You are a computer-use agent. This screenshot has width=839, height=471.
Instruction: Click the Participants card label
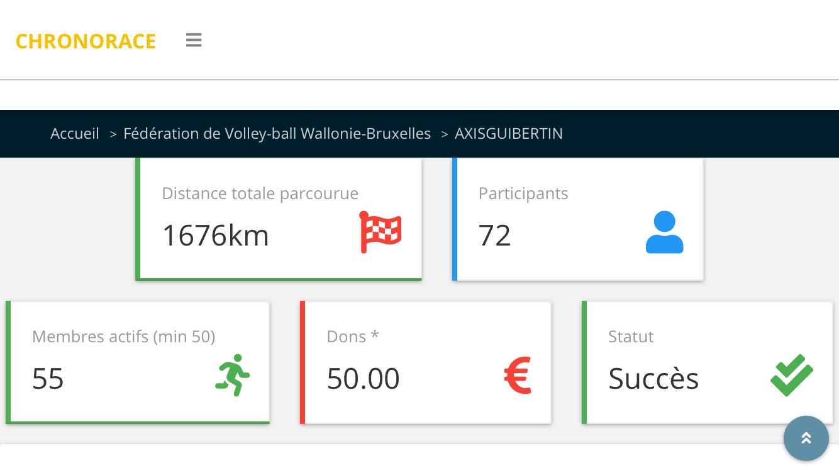(523, 193)
